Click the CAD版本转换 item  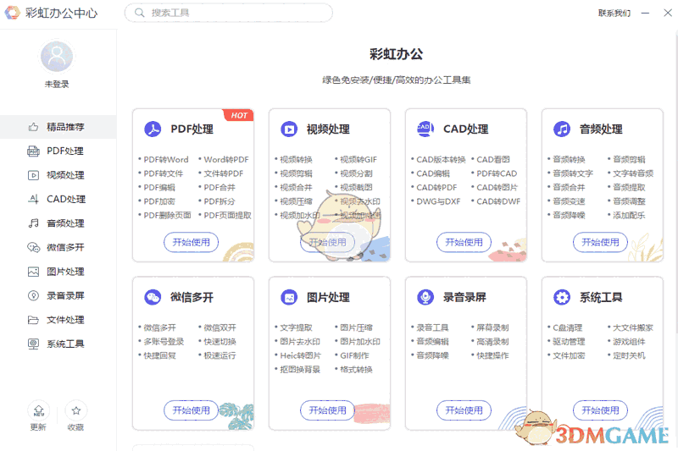(x=441, y=160)
